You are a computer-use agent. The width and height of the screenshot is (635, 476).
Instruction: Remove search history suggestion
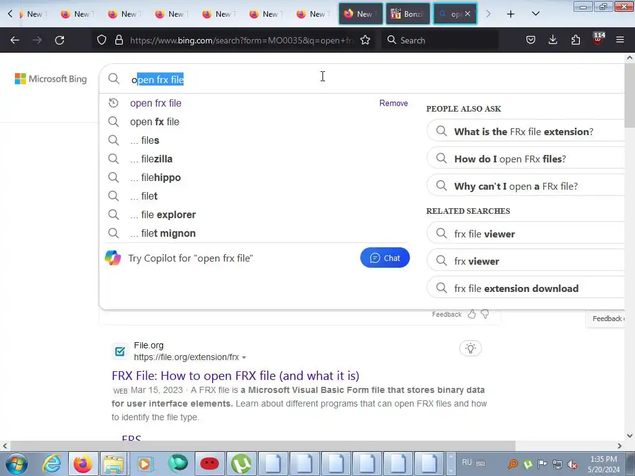(393, 104)
